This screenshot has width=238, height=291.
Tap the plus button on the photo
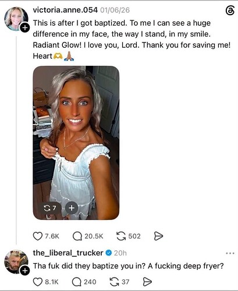click(72, 208)
